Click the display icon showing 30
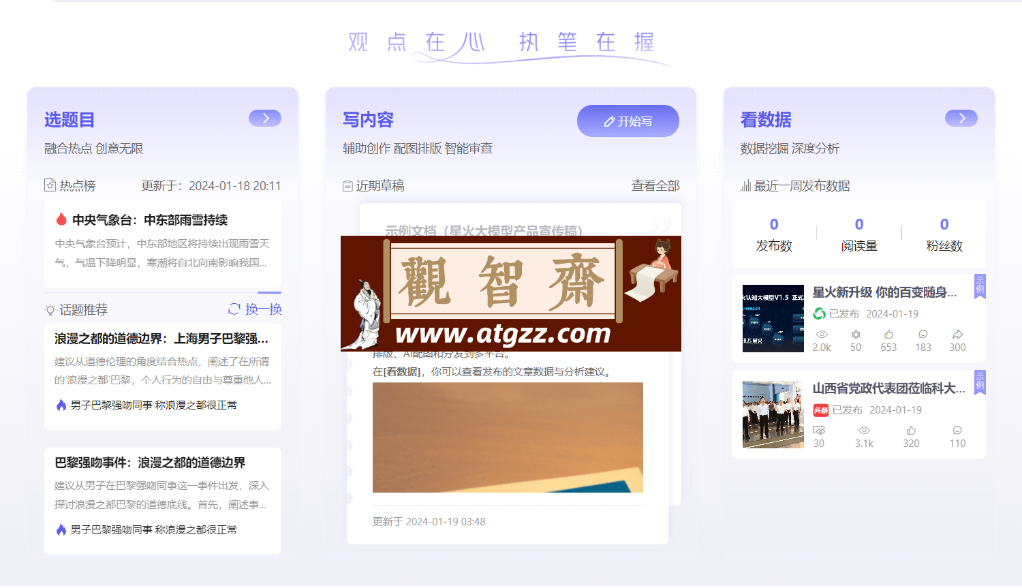The height and width of the screenshot is (588, 1022). (x=819, y=431)
